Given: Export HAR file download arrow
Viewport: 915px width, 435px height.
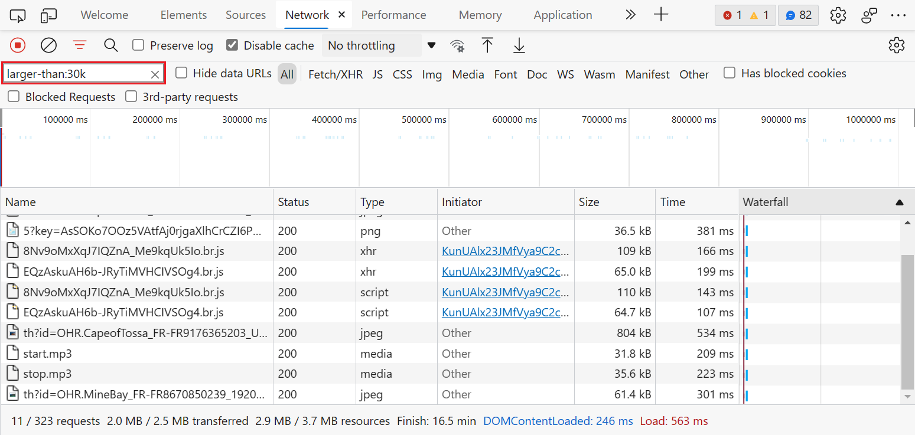Looking at the screenshot, I should tap(519, 45).
